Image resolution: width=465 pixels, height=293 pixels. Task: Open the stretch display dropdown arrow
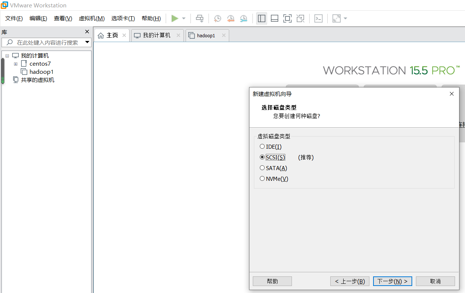[345, 18]
